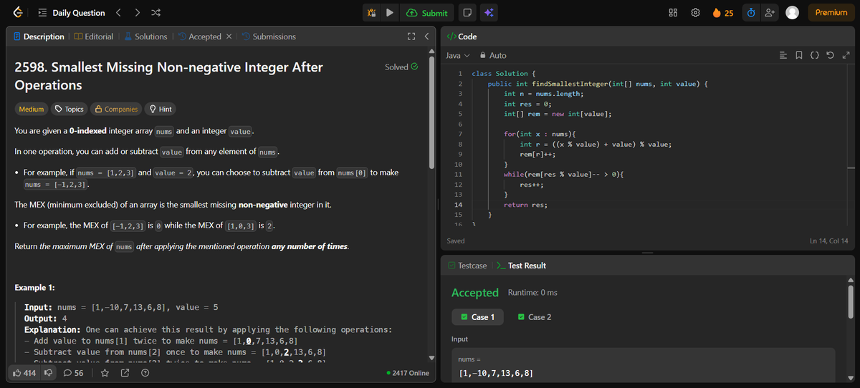Select Case 1 result
The image size is (860, 388).
pyautogui.click(x=478, y=317)
